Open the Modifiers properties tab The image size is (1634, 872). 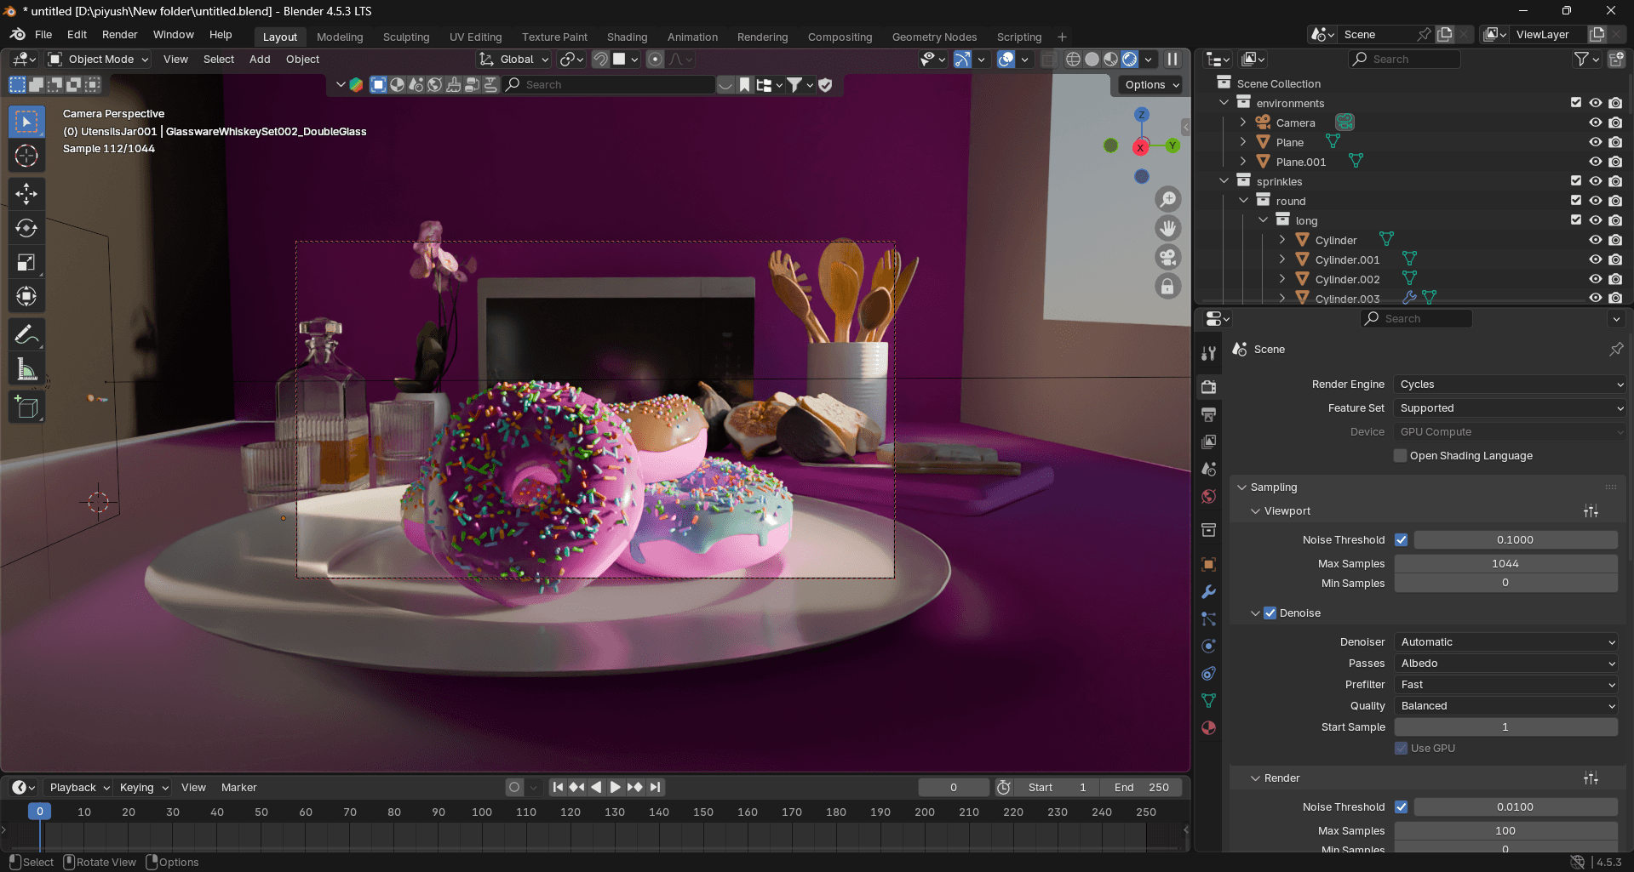(1208, 591)
